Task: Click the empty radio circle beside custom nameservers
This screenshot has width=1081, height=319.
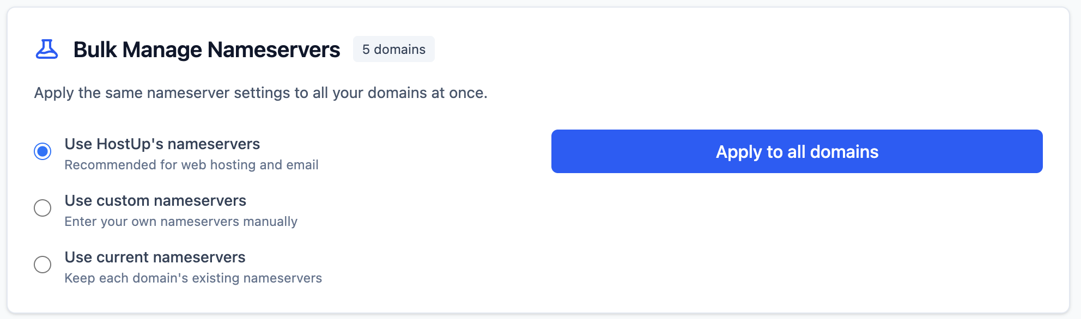Action: tap(43, 208)
